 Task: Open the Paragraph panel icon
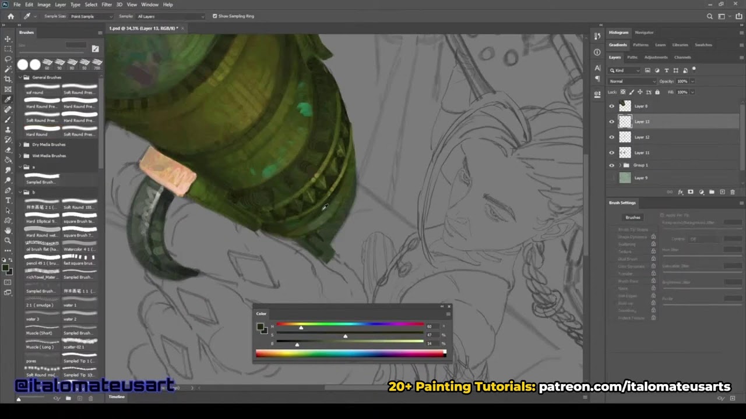click(597, 79)
